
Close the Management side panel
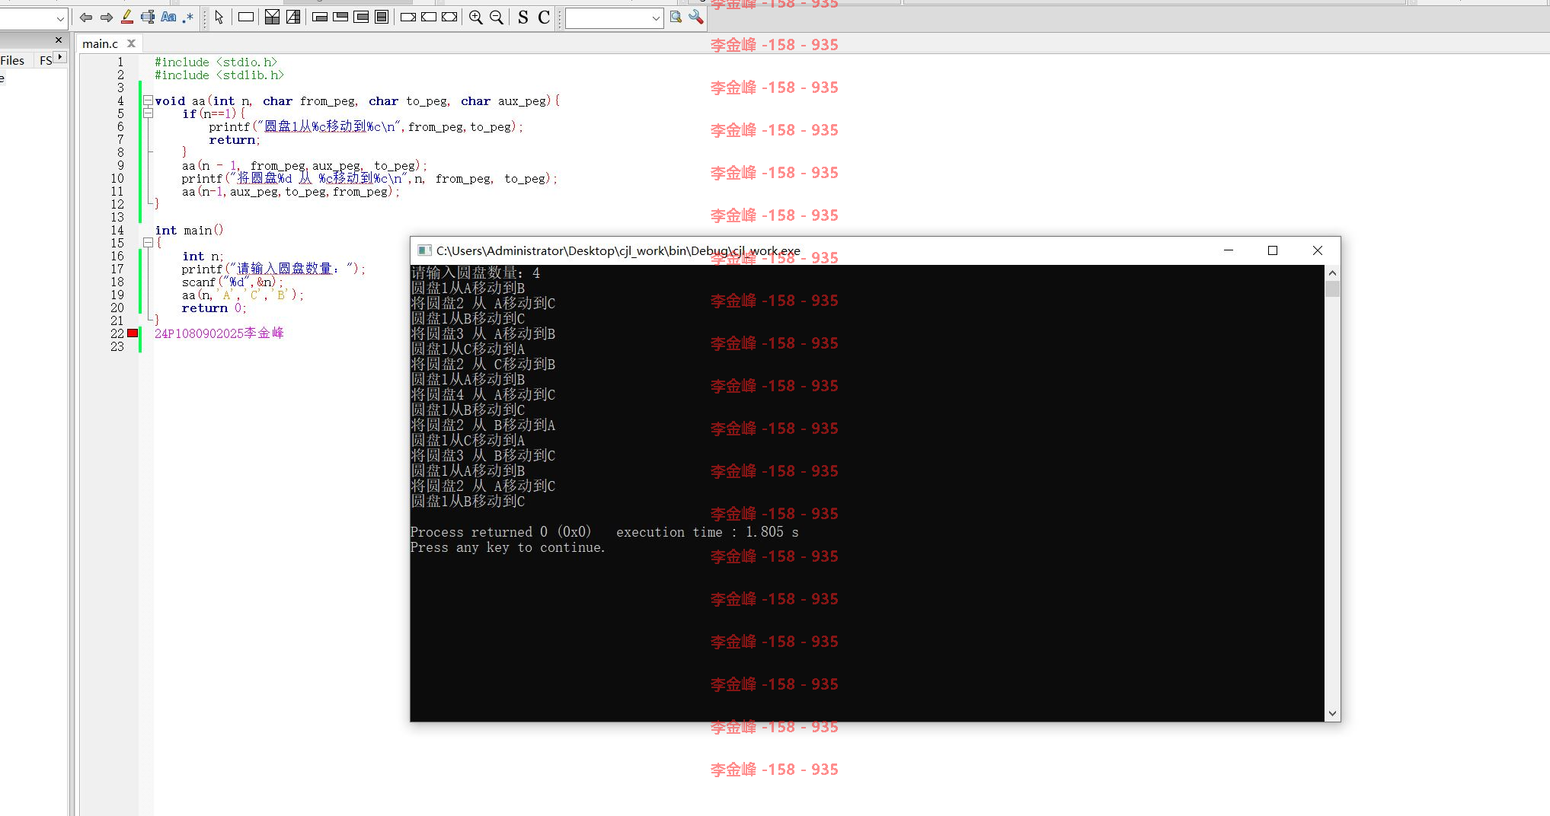click(59, 40)
